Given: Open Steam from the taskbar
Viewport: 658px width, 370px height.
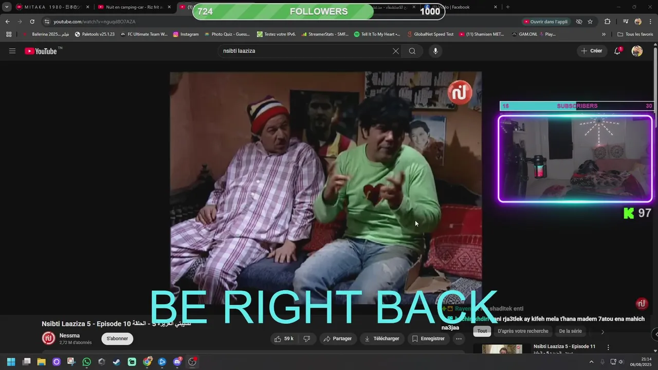Looking at the screenshot, I should tap(117, 362).
